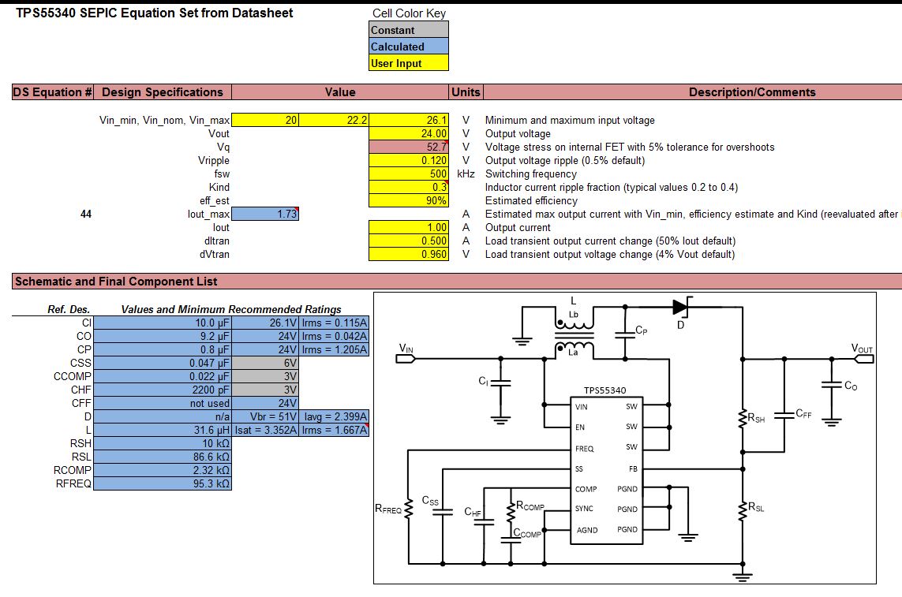Click the Schematic and Final Component List header
The width and height of the screenshot is (902, 597).
(457, 282)
